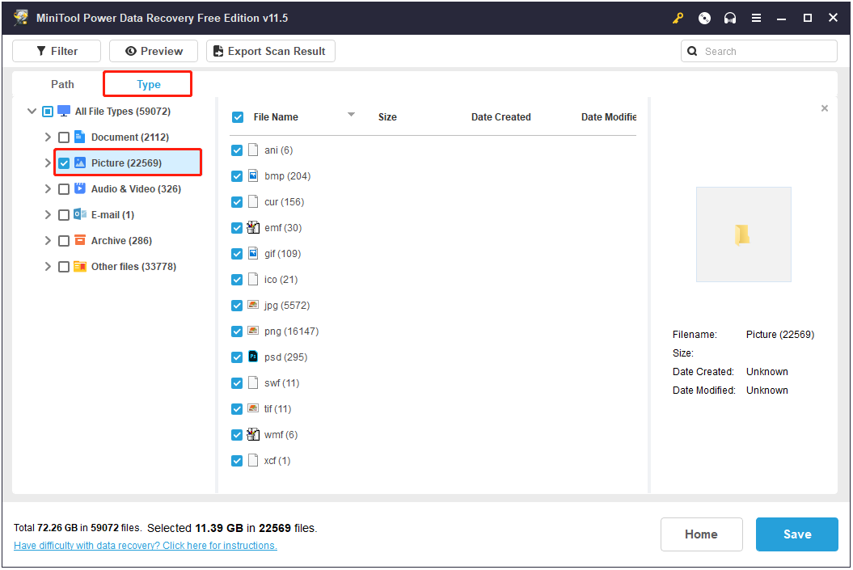Click the wmf file type icon
853x570 pixels.
(x=253, y=434)
